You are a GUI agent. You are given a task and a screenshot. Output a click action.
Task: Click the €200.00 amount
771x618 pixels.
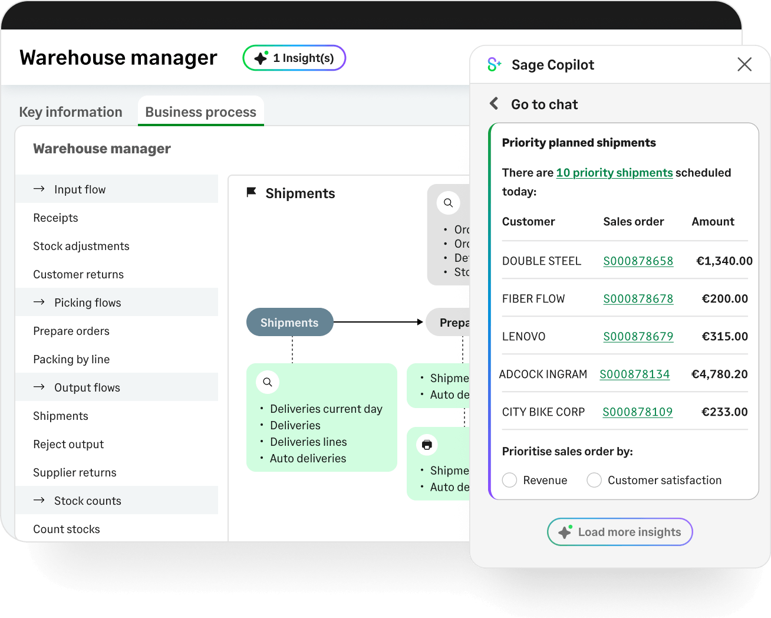(x=724, y=299)
